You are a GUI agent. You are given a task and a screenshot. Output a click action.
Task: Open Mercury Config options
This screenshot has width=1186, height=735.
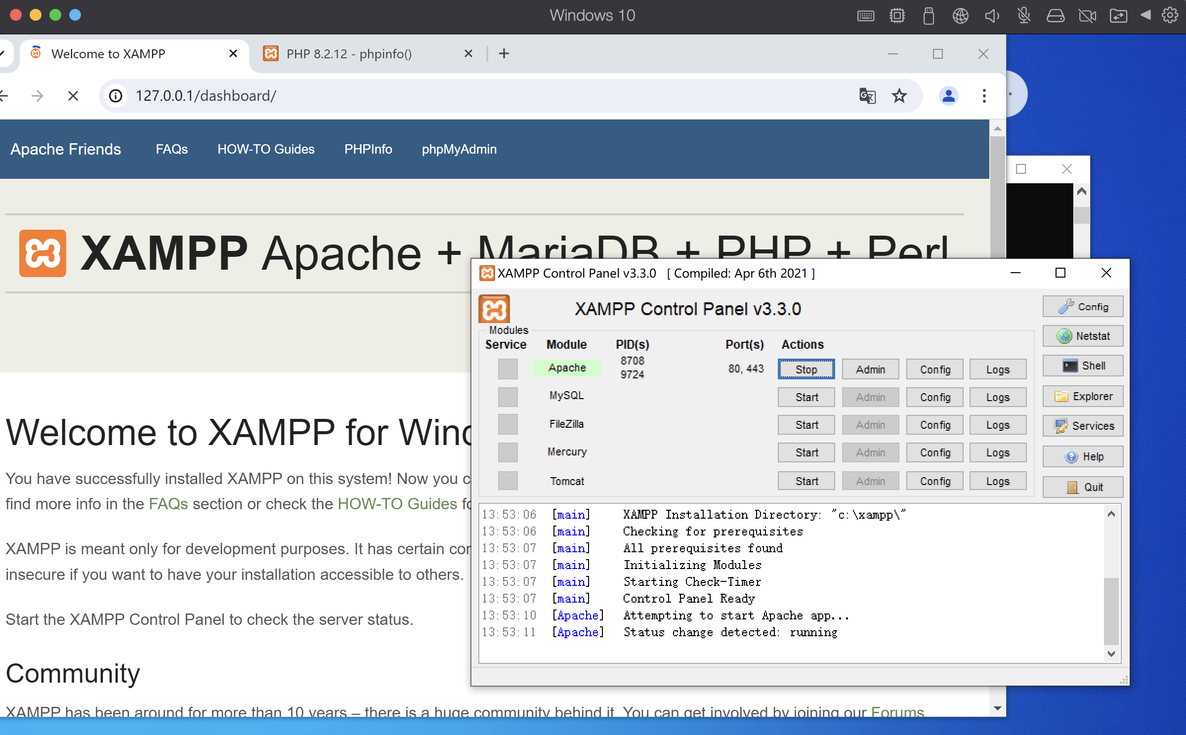tap(934, 452)
